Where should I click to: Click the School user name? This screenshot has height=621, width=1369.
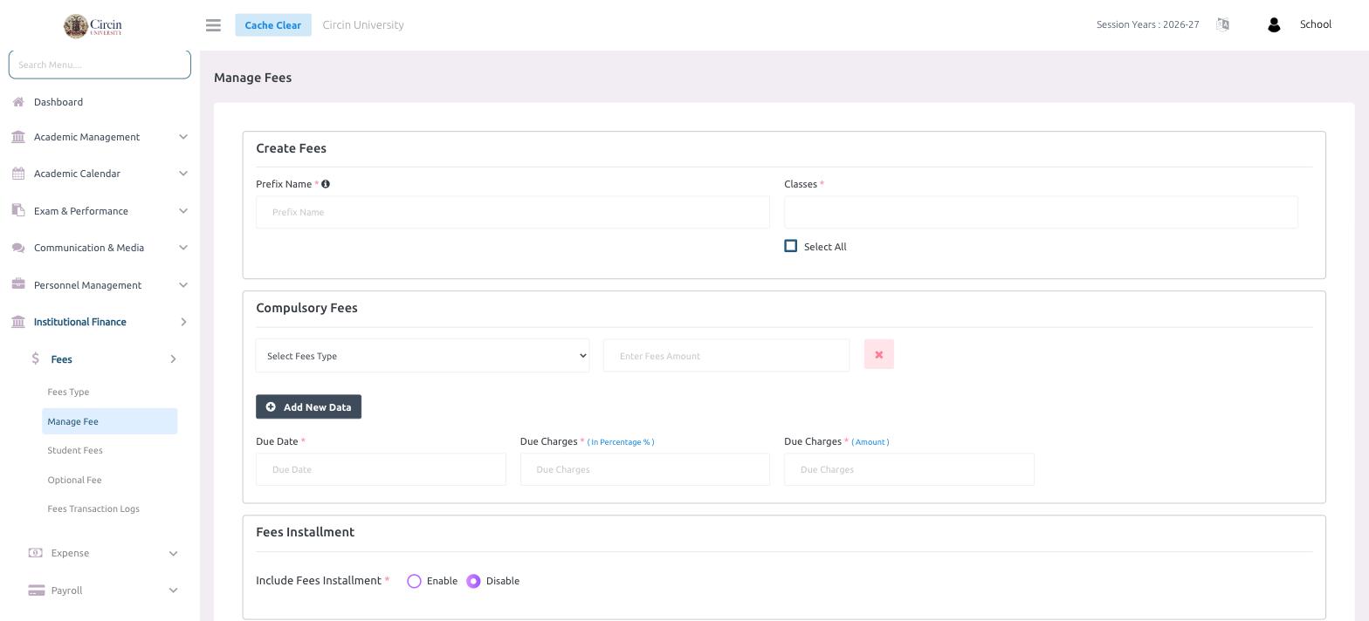[x=1316, y=24]
